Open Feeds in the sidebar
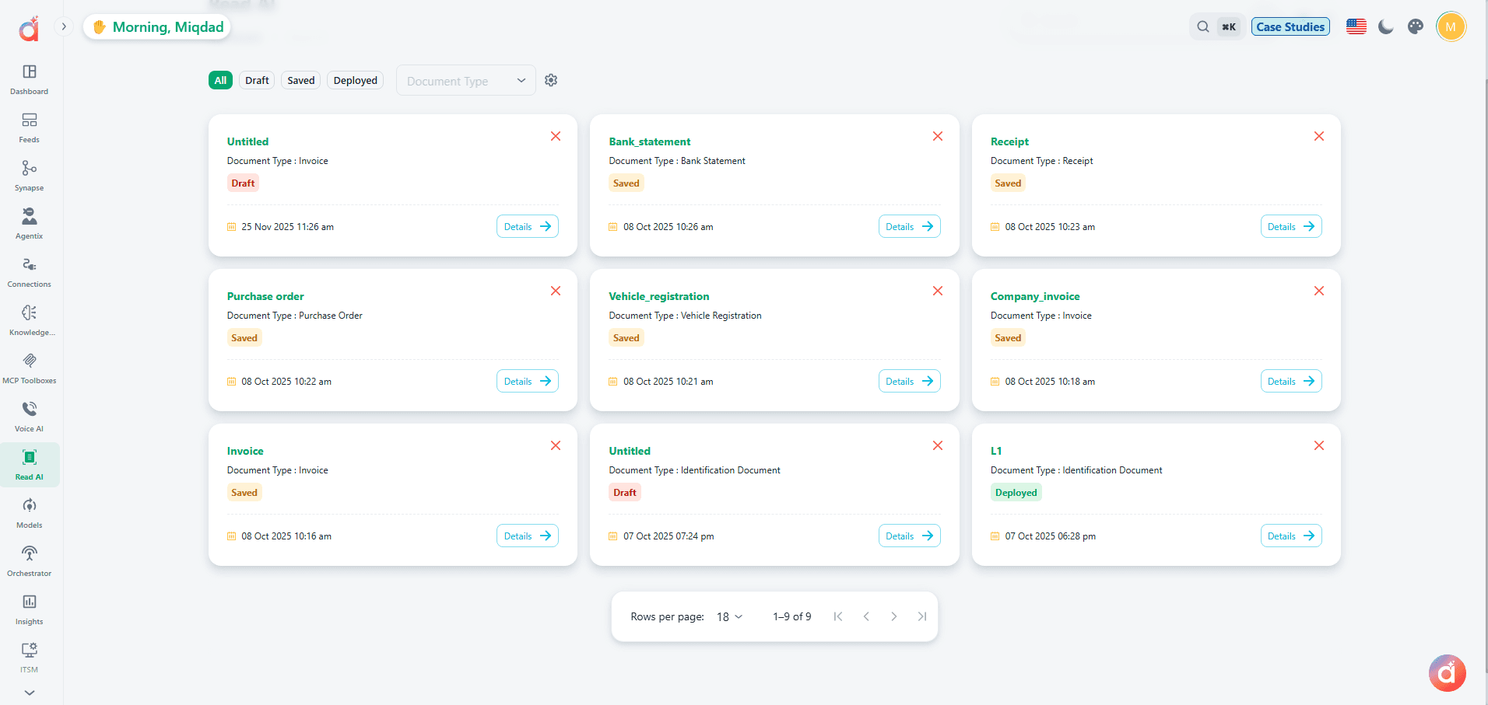This screenshot has width=1488, height=705. pos(30,127)
